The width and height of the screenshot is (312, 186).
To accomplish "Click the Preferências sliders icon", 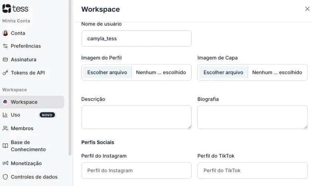I will click(5, 46).
